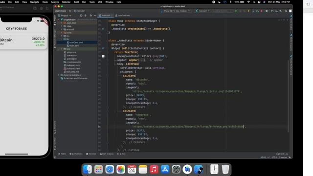The width and height of the screenshot is (313, 176).
Task: Stop the running app with red square
Action: pyautogui.click(x=261, y=11)
